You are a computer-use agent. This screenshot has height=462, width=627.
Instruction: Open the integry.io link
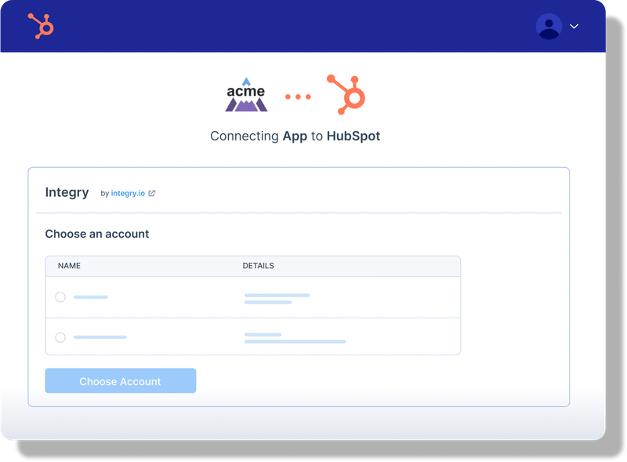pyautogui.click(x=128, y=194)
